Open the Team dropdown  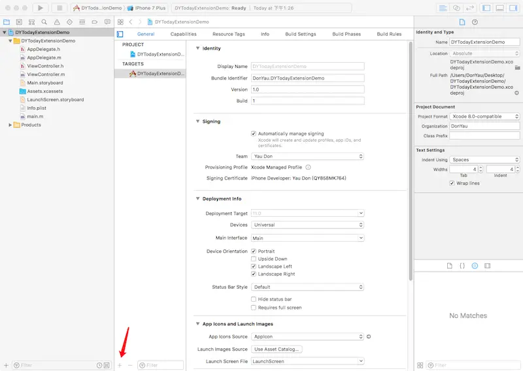click(307, 156)
